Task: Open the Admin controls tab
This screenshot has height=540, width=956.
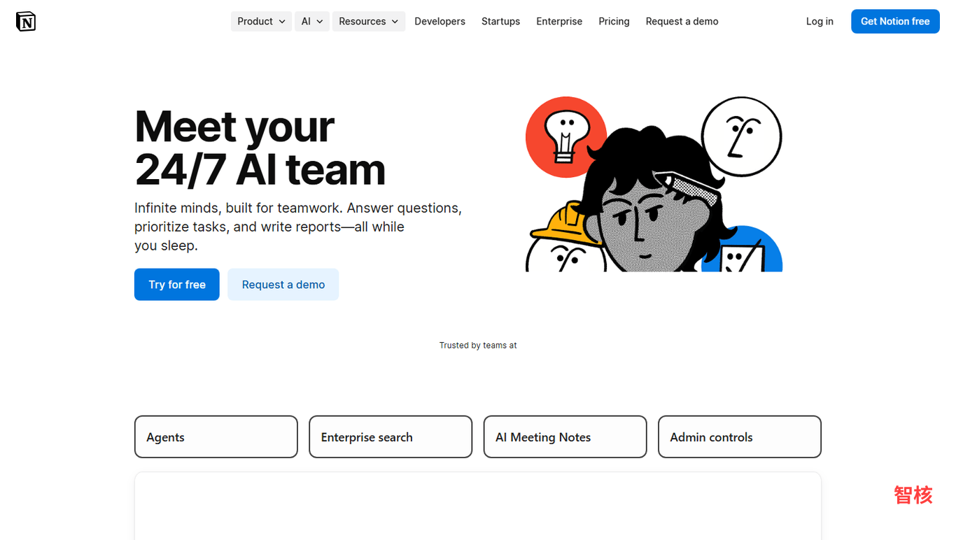Action: click(740, 437)
